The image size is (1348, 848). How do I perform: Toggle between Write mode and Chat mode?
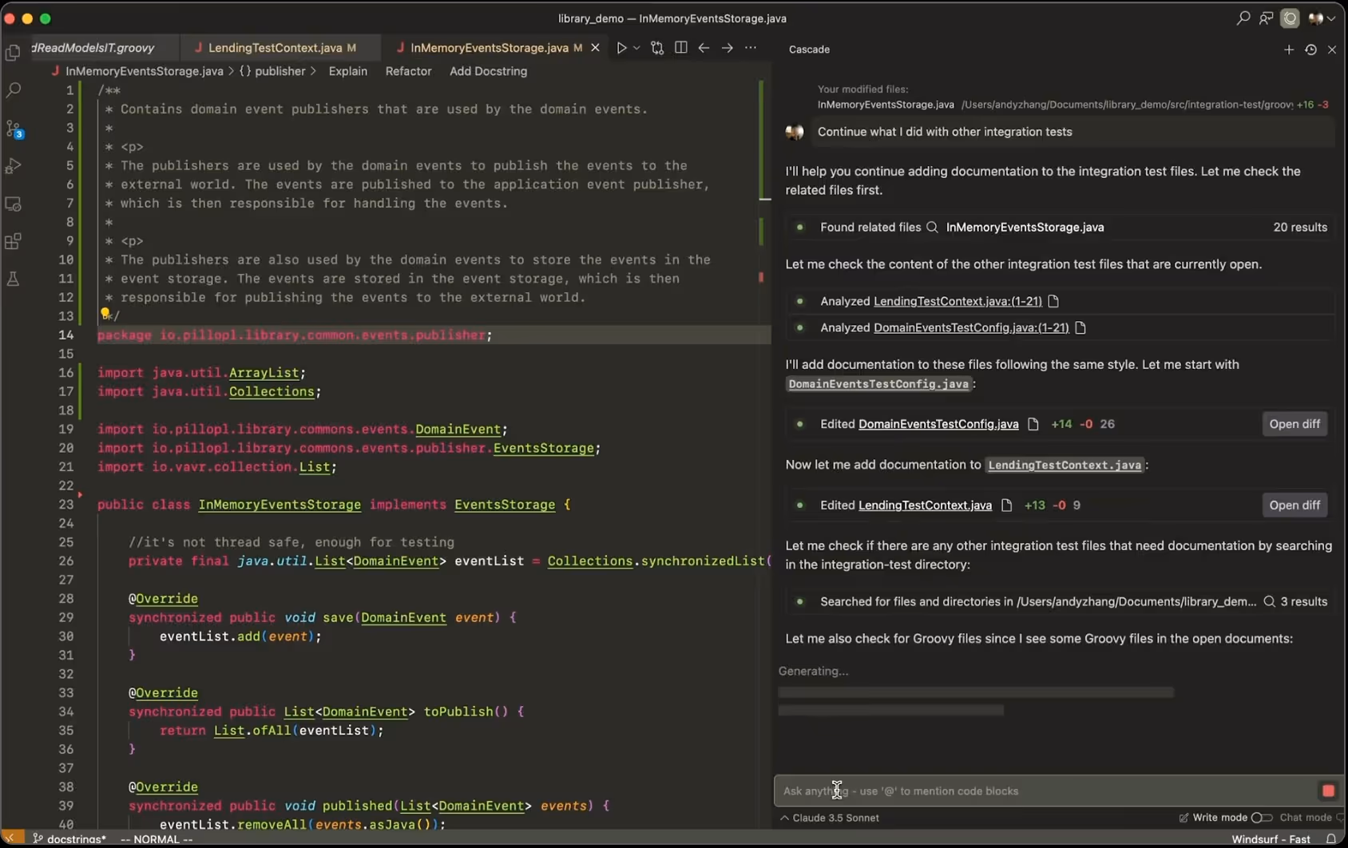(x=1261, y=818)
